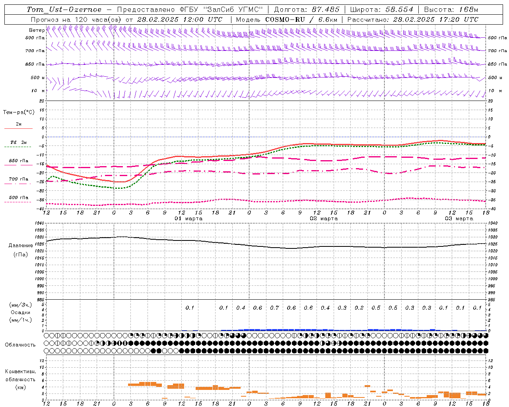
Task: Click the Давление pressure panel label
Action: pyautogui.click(x=21, y=246)
